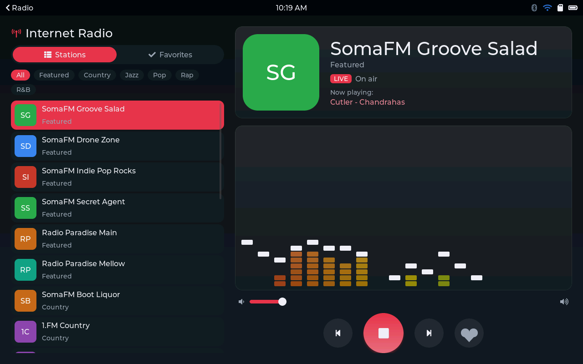
Task: Filter stations by Country
Action: [x=97, y=75]
